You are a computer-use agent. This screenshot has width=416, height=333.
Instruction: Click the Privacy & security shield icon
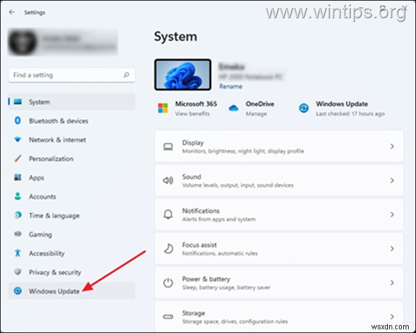click(x=18, y=272)
